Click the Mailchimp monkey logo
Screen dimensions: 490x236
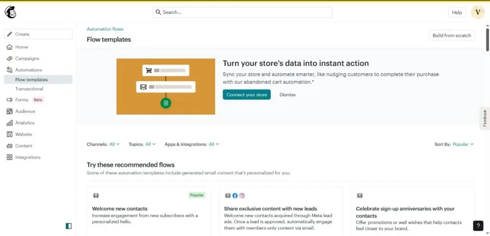pyautogui.click(x=11, y=12)
